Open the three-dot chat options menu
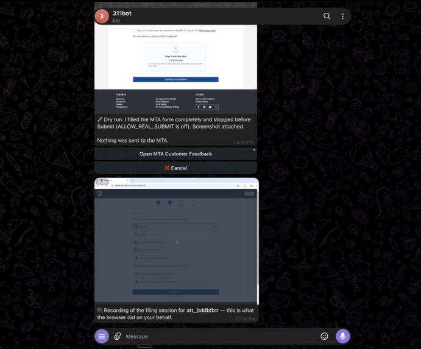Screen dimensions: 421x349 coord(342,16)
